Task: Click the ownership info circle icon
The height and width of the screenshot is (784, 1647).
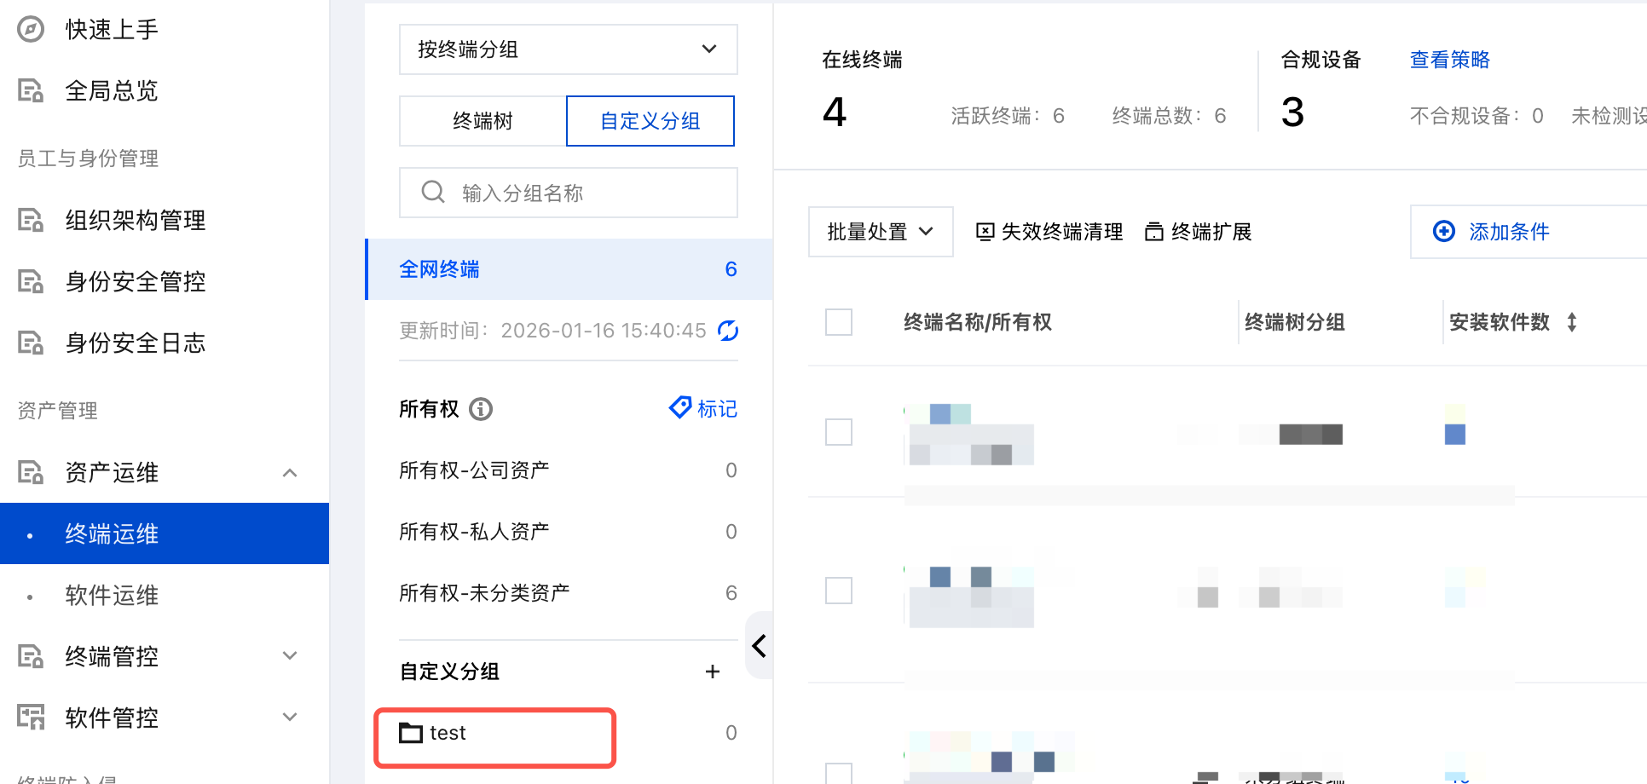Action: [x=481, y=410]
